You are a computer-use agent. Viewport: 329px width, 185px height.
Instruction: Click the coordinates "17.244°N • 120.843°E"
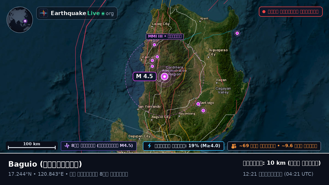36,174
